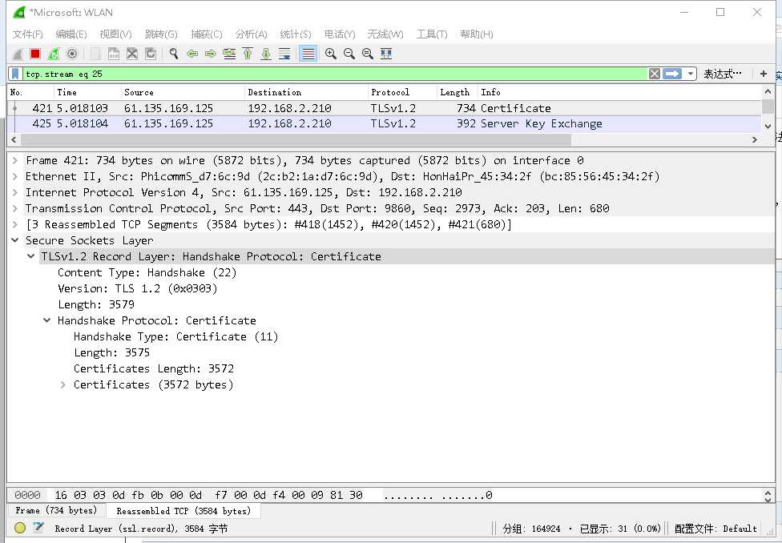Zoom in the main window text
This screenshot has width=782, height=543.
pyautogui.click(x=330, y=54)
